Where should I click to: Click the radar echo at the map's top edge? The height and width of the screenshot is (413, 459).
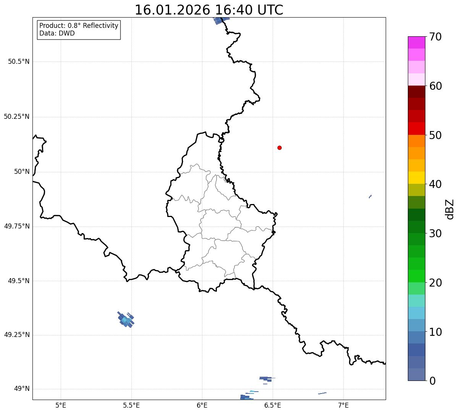(x=221, y=21)
